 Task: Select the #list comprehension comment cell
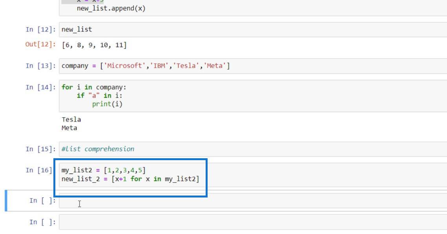tap(253, 149)
